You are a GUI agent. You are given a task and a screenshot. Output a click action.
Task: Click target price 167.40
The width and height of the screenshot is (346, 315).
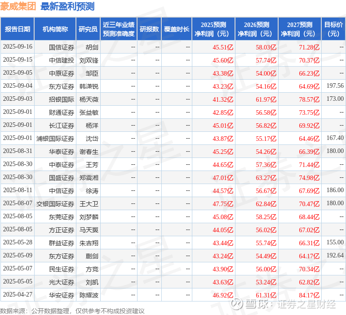[335, 138]
